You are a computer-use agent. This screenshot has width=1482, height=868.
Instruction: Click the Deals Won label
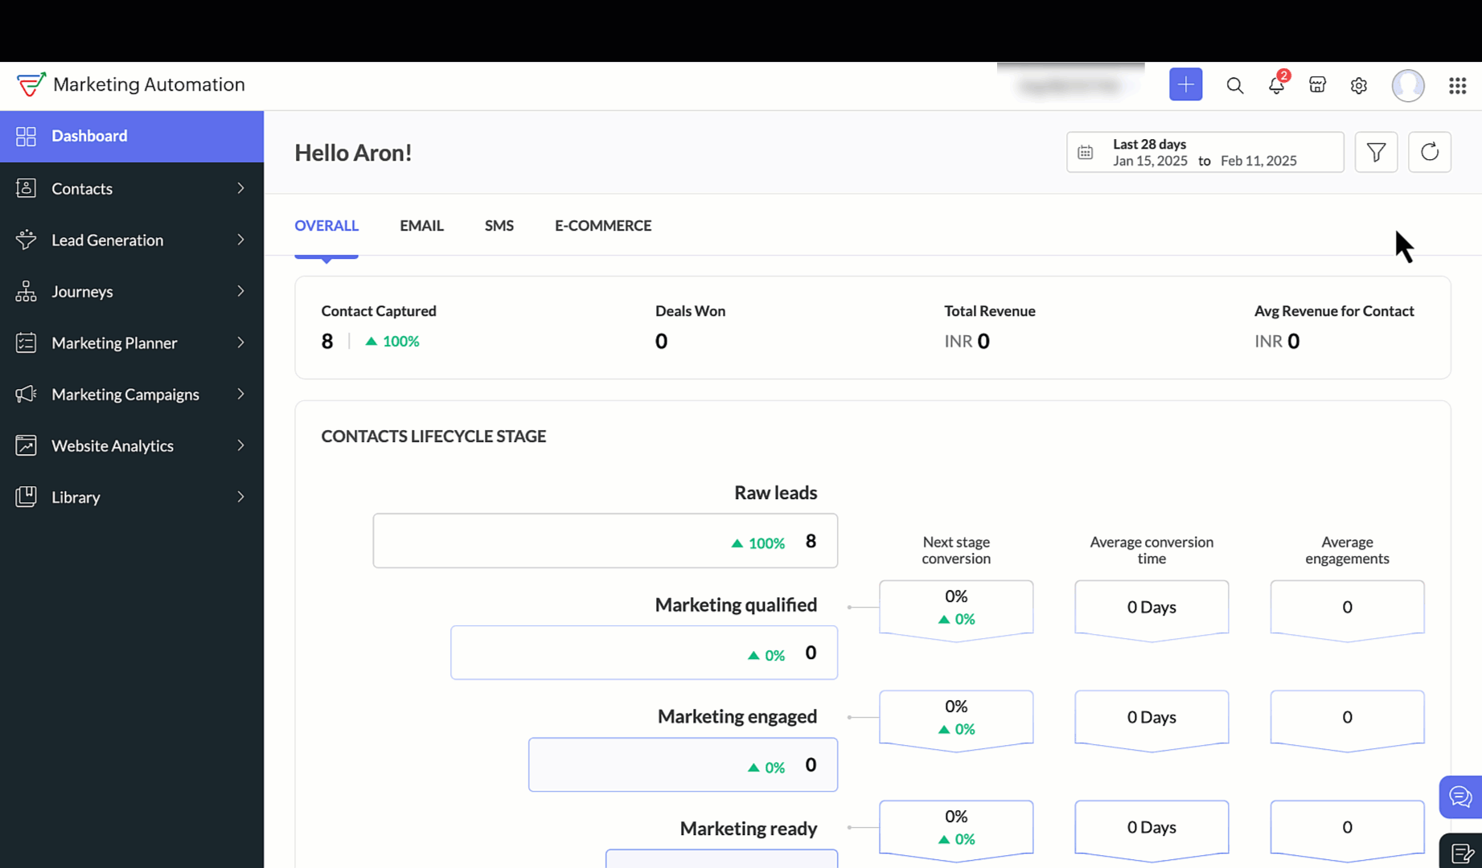(690, 311)
